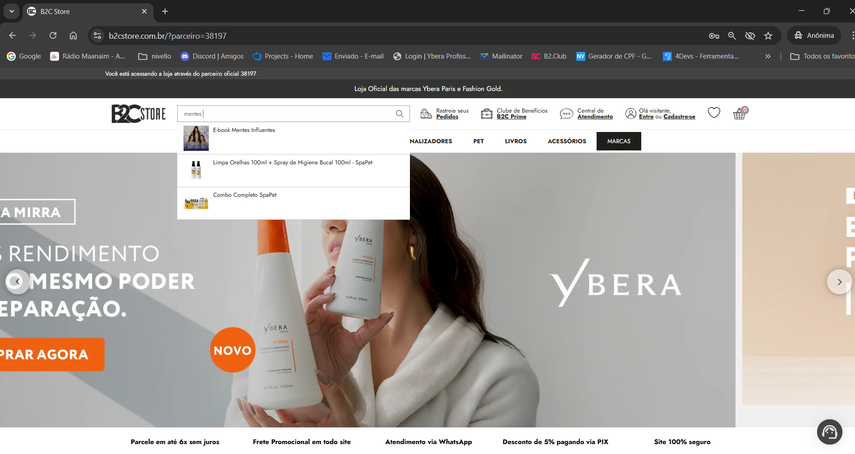Click the Limpa Orelhas SpaPet product thumbnail

click(196, 170)
